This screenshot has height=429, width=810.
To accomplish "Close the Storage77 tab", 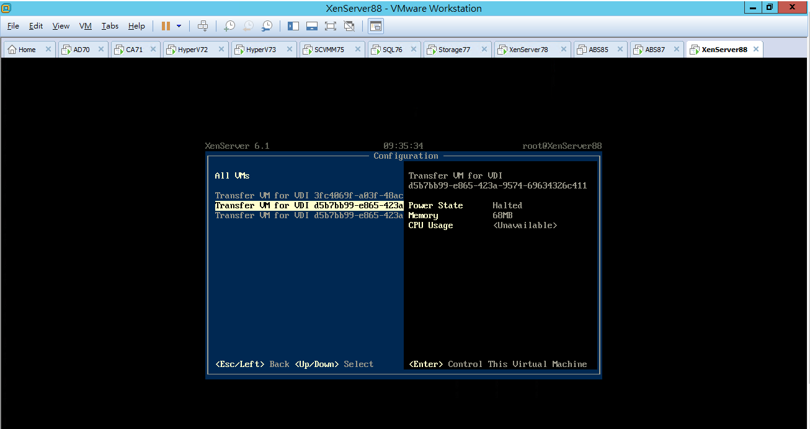I will coord(484,50).
